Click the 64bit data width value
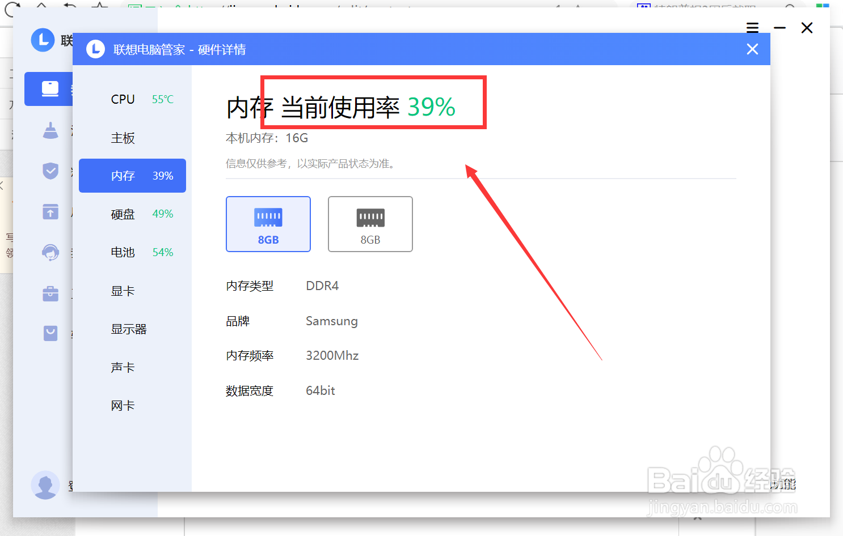Viewport: 843px width, 536px height. coord(321,390)
